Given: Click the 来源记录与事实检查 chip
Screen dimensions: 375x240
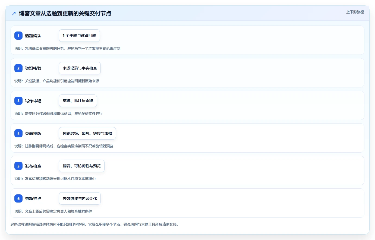Looking at the screenshot, I should (80, 68).
